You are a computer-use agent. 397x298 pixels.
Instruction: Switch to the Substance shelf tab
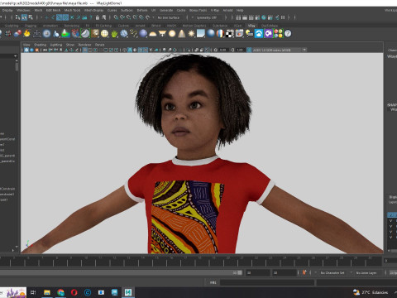click(x=220, y=26)
